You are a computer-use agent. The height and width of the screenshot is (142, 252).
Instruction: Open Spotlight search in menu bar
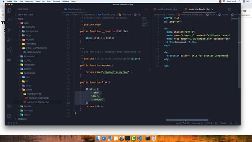[240, 2]
